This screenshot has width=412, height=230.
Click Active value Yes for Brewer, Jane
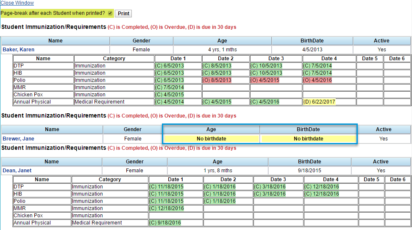point(383,138)
